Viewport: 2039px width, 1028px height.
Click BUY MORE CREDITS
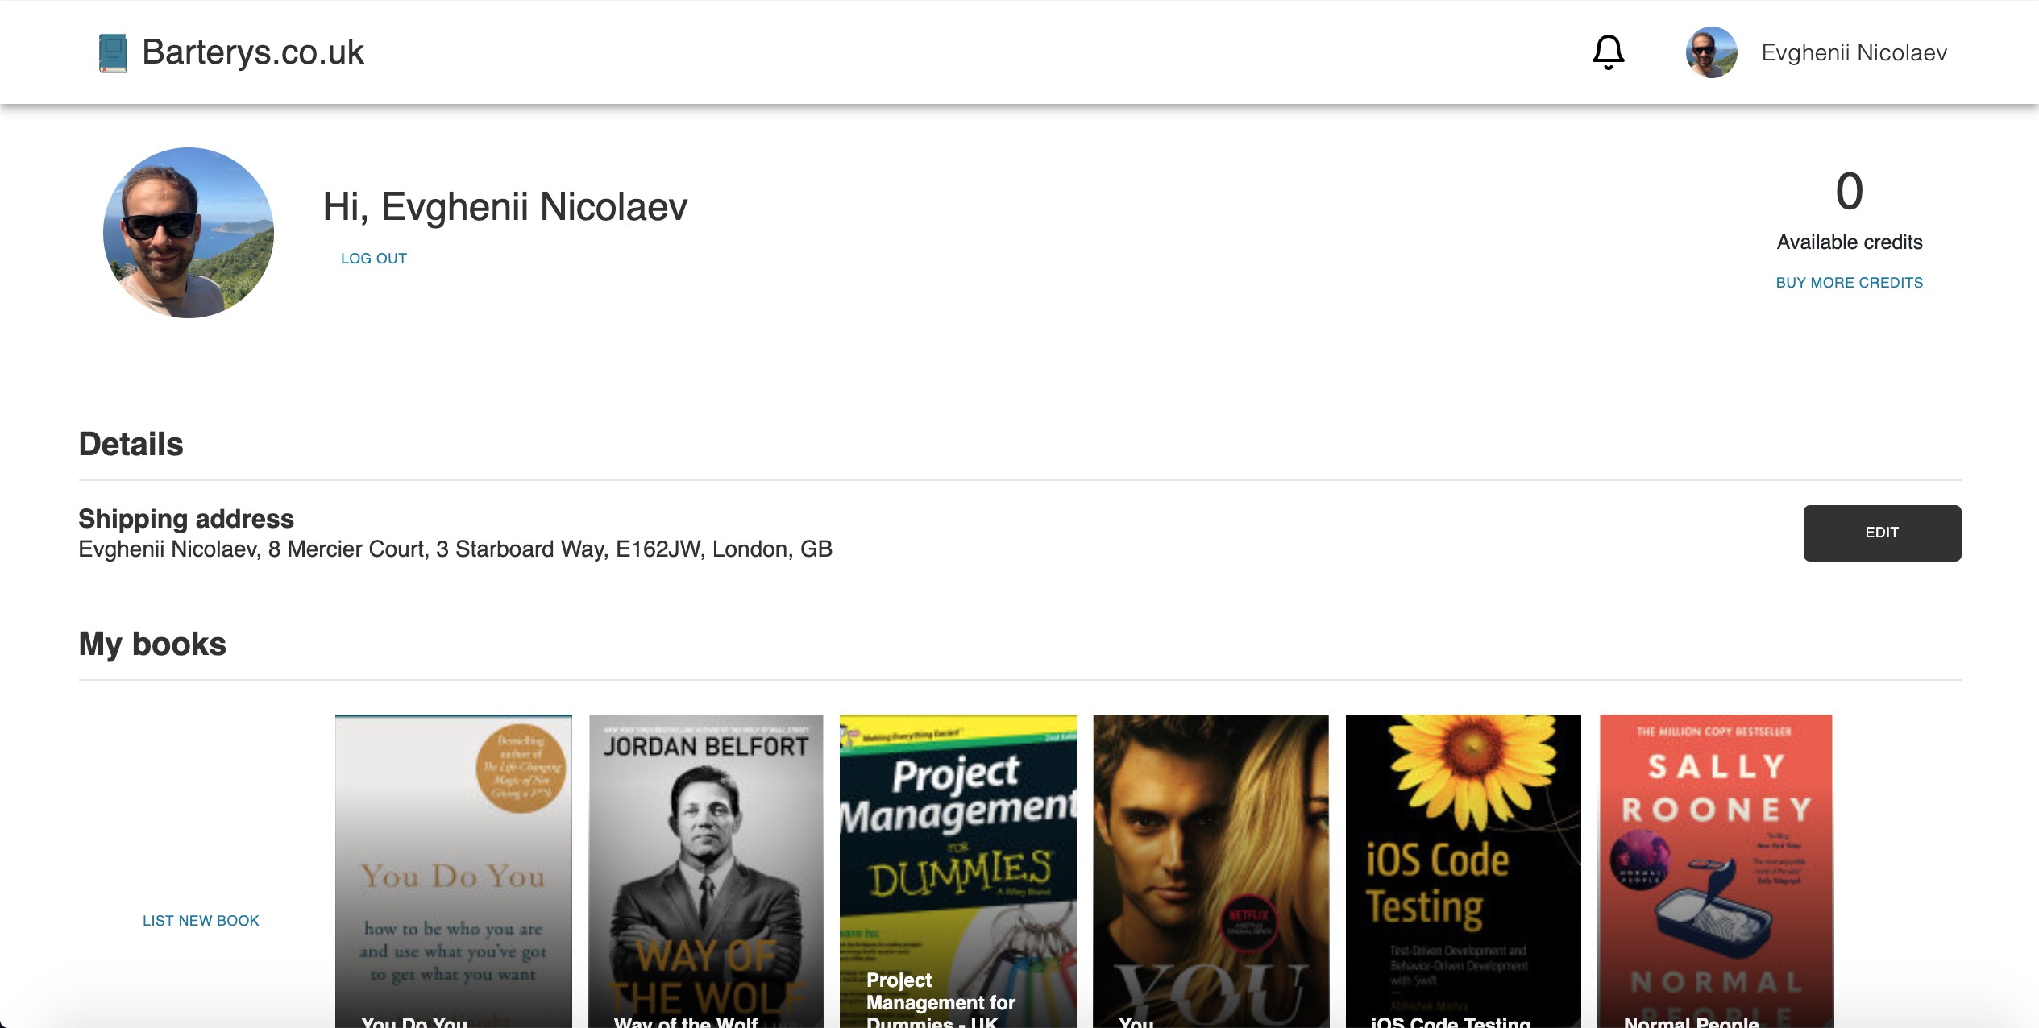pos(1849,283)
